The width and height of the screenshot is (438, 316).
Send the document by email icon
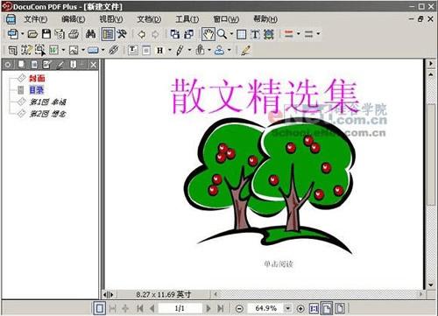coord(60,34)
